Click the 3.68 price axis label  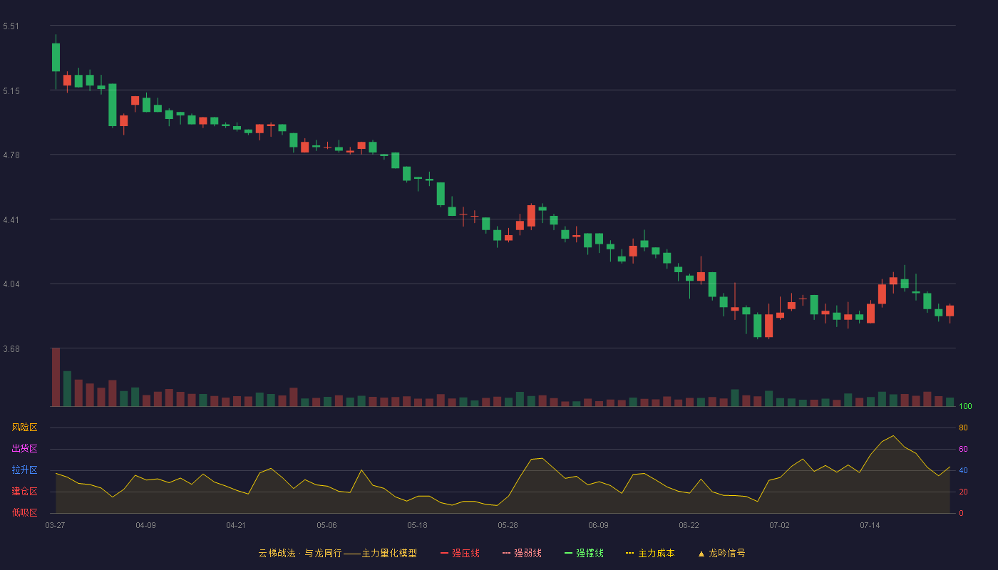pyautogui.click(x=11, y=349)
